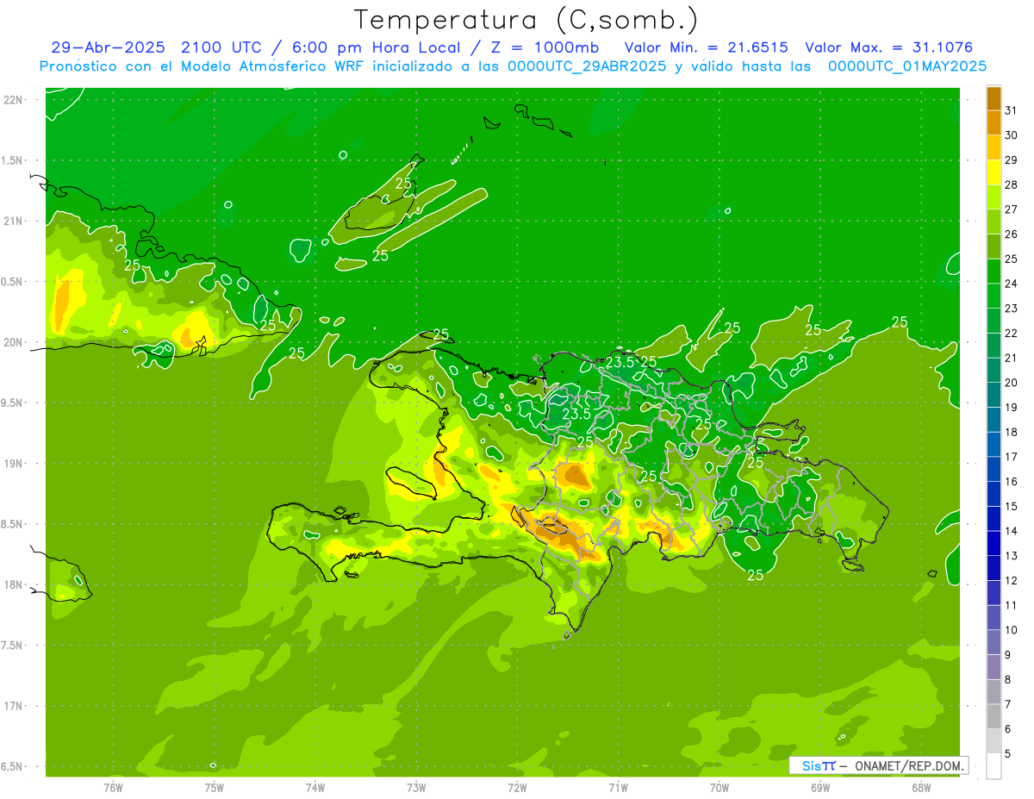
Task: Click the legend value 24
Action: 1011,284
